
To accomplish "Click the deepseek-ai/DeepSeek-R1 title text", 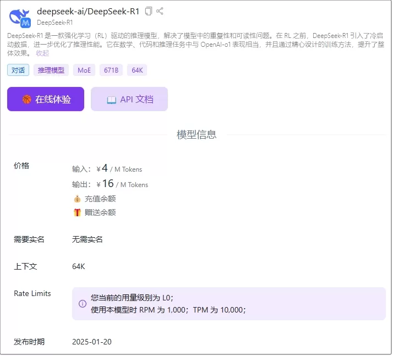I will (88, 11).
